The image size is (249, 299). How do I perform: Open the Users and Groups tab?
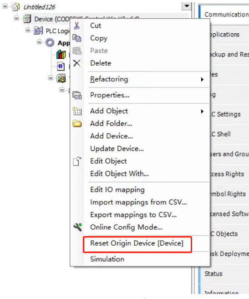(x=229, y=154)
